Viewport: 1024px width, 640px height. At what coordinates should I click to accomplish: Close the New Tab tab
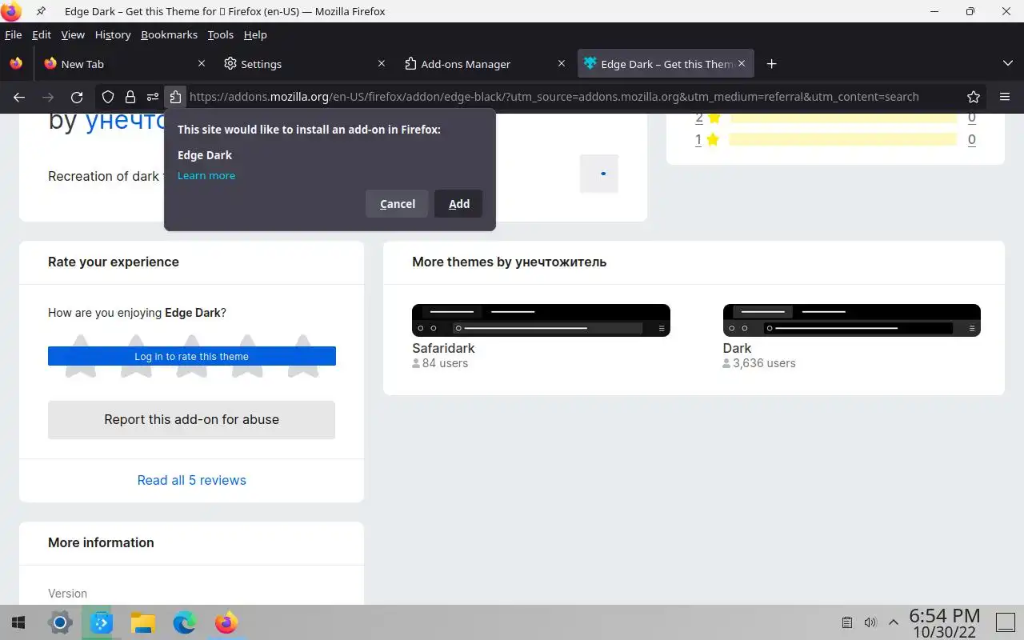tap(202, 64)
